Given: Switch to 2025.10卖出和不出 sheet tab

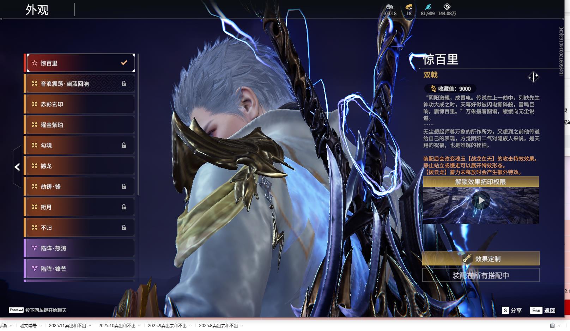Looking at the screenshot, I should coord(117,326).
